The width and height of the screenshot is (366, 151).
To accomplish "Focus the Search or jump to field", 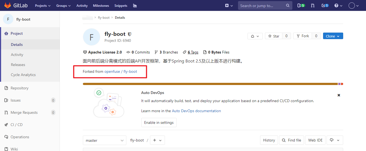I will click(261, 5).
